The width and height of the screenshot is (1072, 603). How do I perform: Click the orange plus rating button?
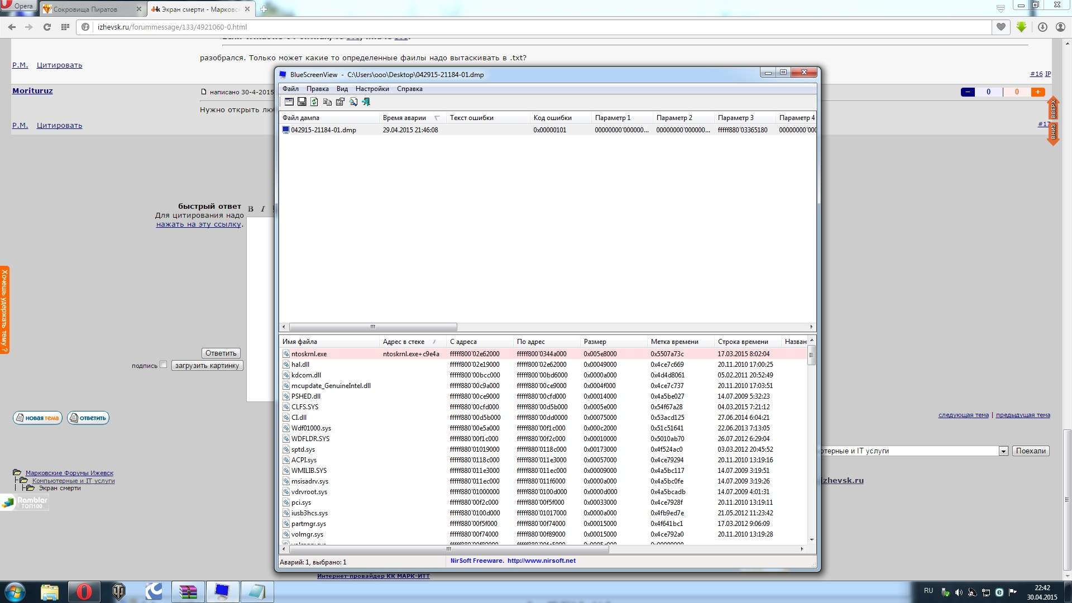coord(1037,92)
